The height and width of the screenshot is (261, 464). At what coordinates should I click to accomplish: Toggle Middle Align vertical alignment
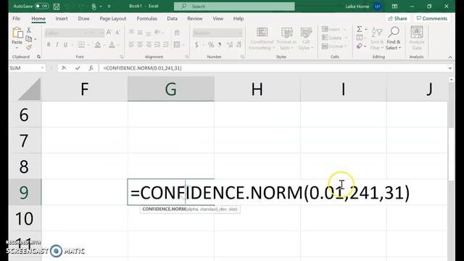(140, 33)
